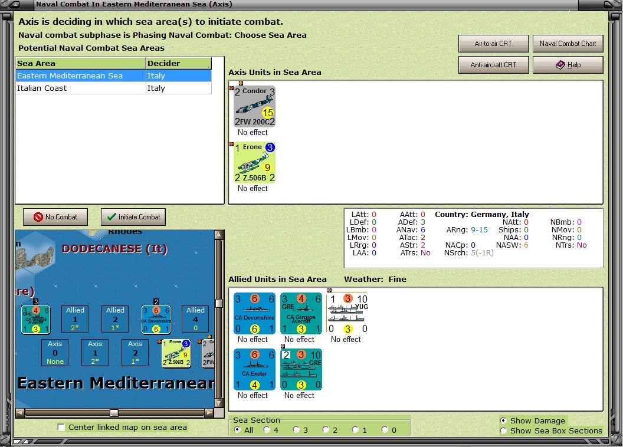Click the Axis sea box 2 on map
This screenshot has height=447, width=623.
[135, 353]
